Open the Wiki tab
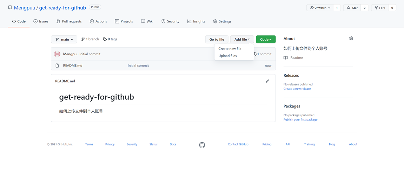 [x=147, y=21]
